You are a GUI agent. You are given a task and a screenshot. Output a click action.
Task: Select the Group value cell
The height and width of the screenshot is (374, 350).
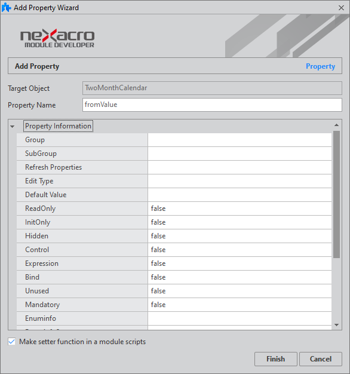(240, 140)
